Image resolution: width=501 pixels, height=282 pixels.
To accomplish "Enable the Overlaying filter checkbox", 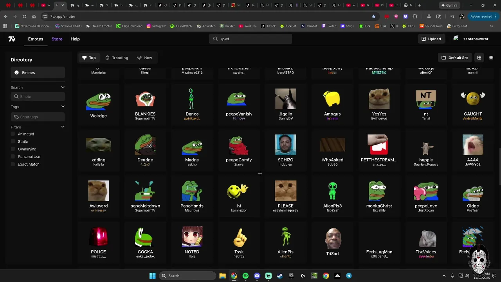I will pos(13,149).
